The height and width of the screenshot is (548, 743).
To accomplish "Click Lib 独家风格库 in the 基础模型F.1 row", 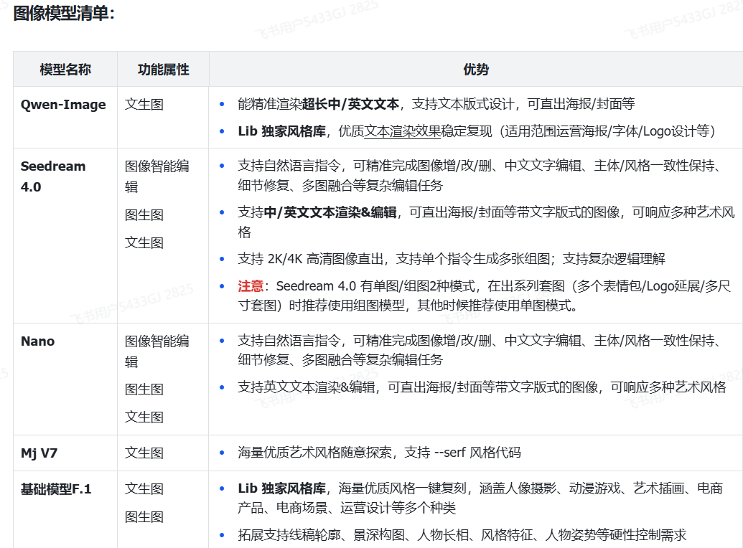I will tap(282, 489).
